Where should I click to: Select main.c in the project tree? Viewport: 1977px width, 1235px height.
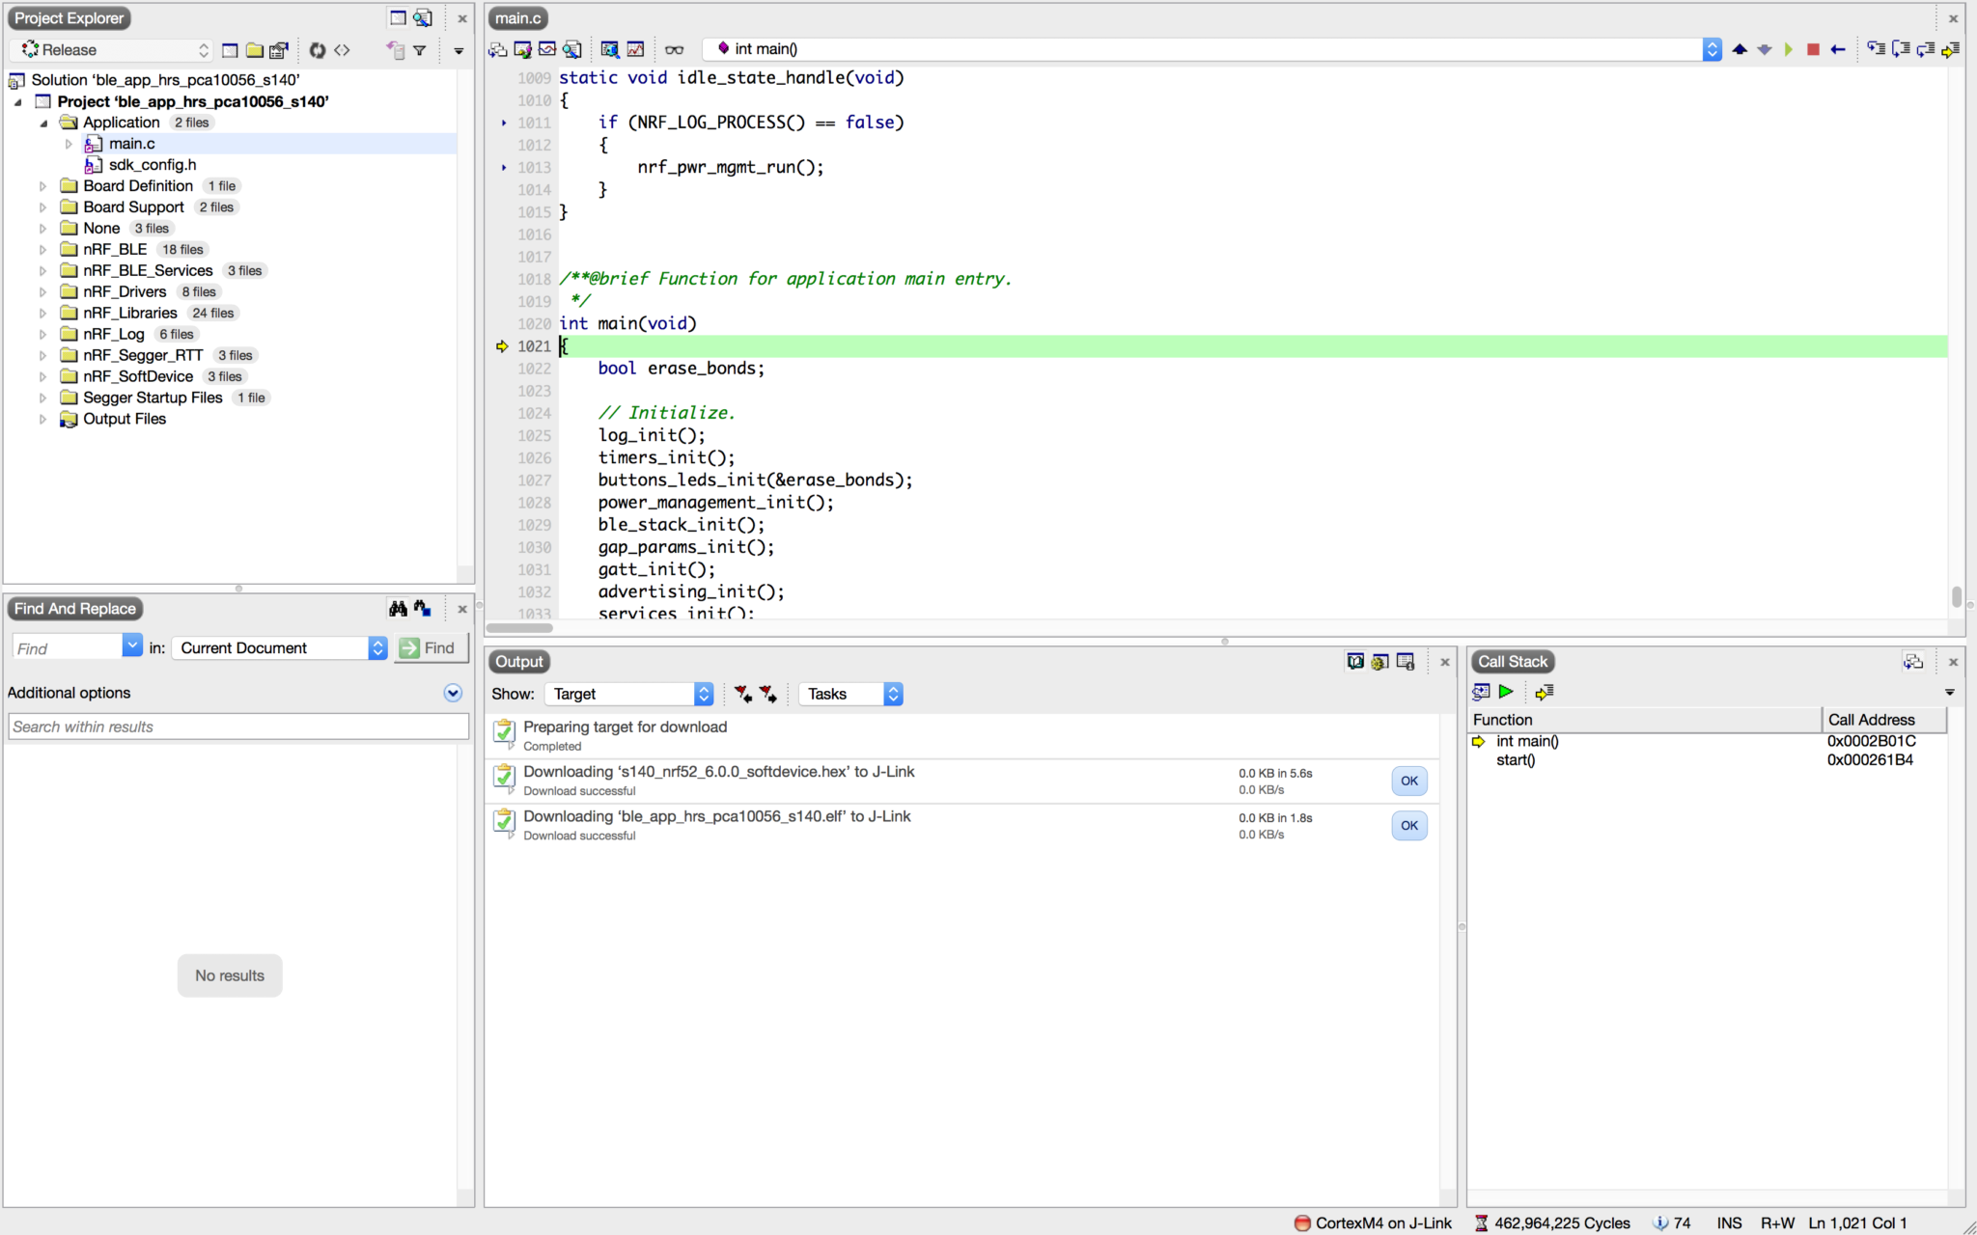(x=132, y=144)
